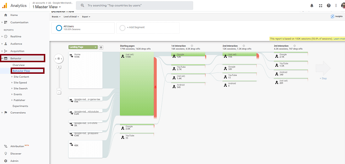Select Behavior Flow in sidebar
The height and width of the screenshot is (164, 345).
pos(21,71)
